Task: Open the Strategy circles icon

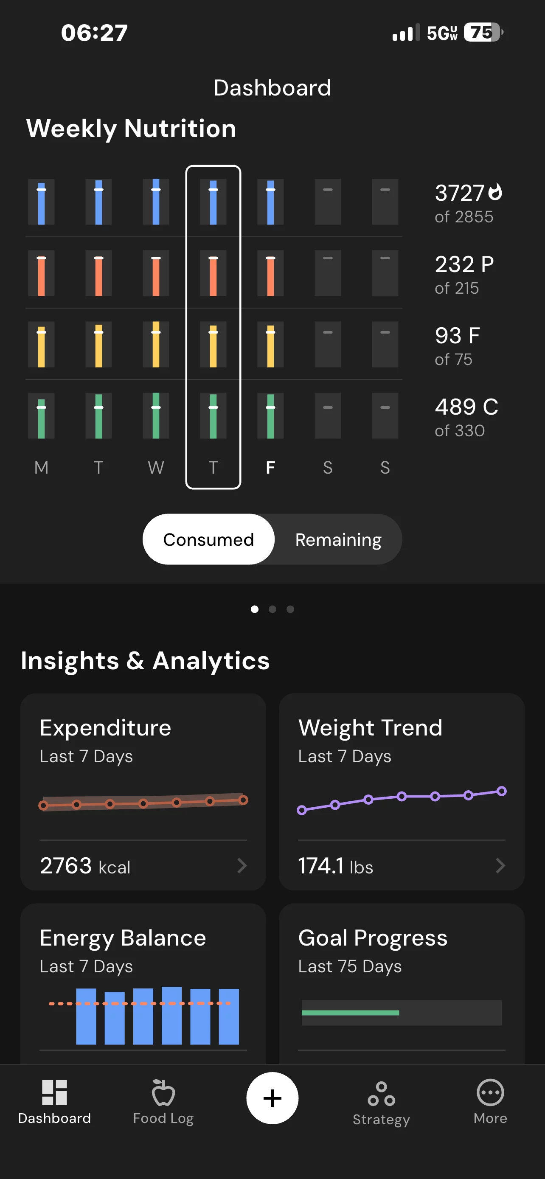Action: coord(381,1093)
